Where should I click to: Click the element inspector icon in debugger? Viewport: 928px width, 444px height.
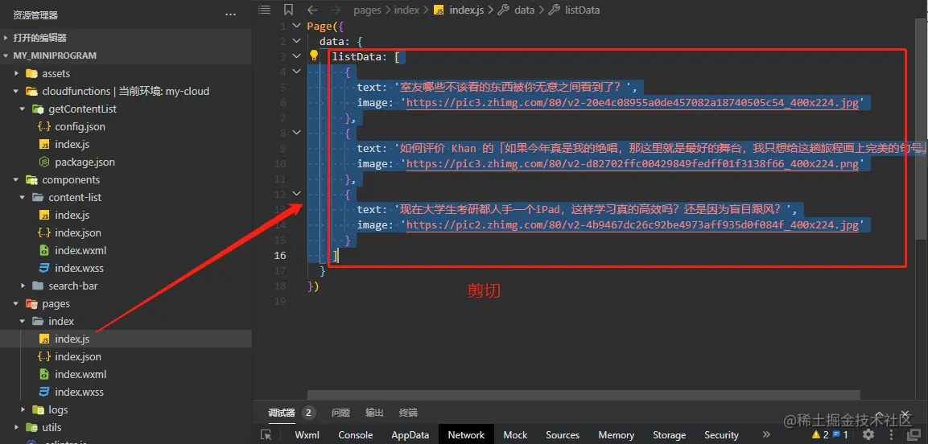point(266,434)
